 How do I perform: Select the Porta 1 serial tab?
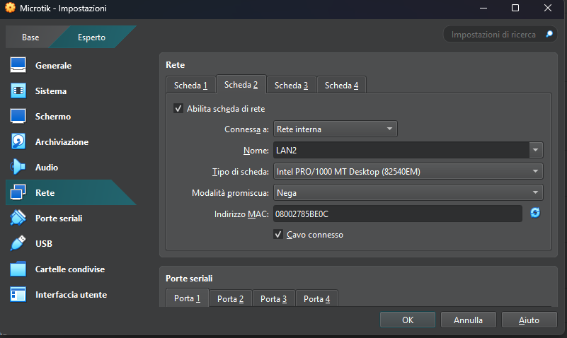click(187, 298)
